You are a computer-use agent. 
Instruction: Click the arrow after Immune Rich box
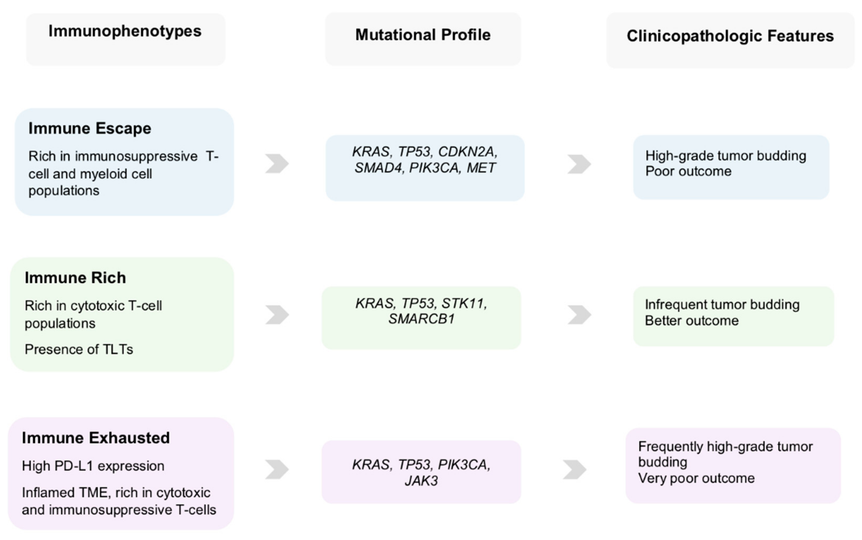click(x=277, y=315)
